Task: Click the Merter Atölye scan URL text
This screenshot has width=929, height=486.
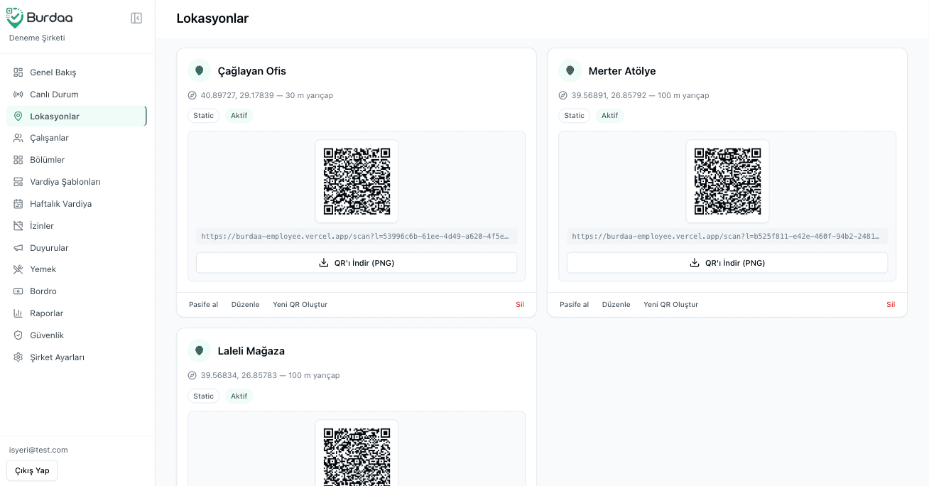Action: (x=727, y=237)
